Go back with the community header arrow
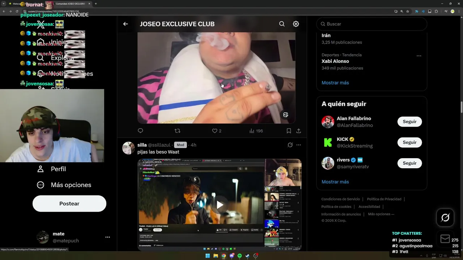This screenshot has width=463, height=260. (126, 24)
